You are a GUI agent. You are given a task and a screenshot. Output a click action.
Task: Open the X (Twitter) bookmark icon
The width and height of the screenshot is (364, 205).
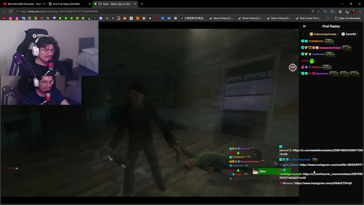click(95, 18)
